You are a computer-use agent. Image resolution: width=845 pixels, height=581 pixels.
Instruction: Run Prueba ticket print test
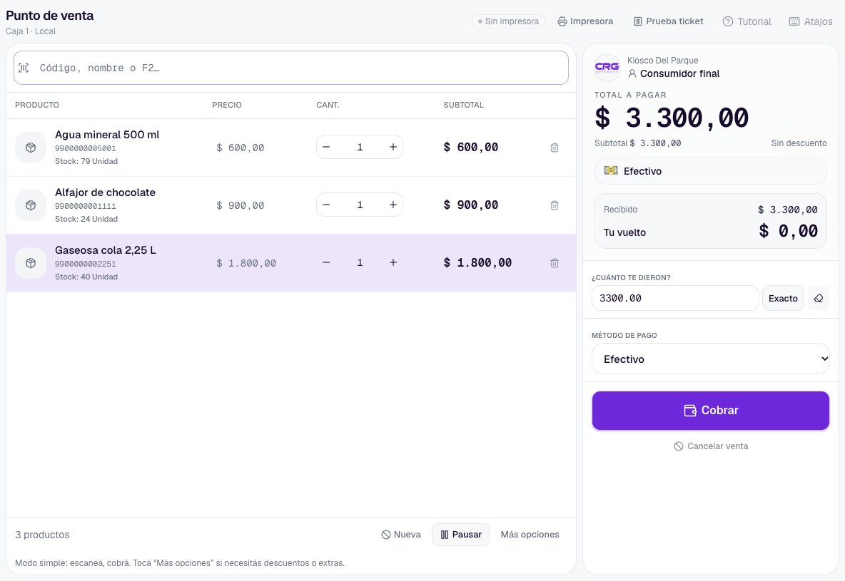coord(668,21)
